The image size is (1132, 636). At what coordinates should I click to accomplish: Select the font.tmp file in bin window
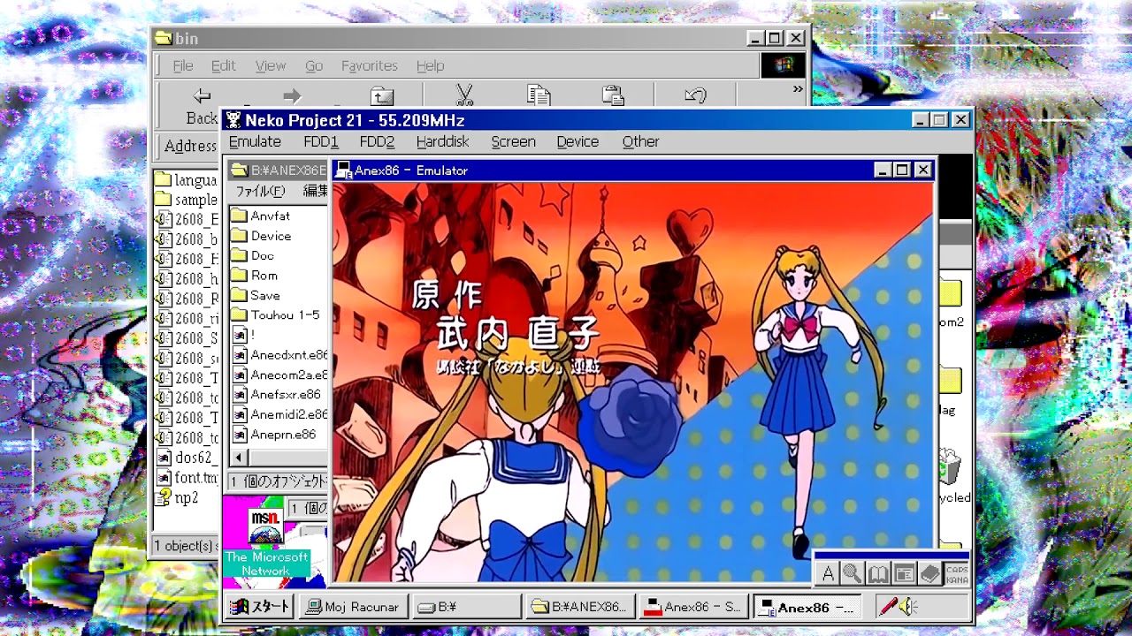pyautogui.click(x=187, y=478)
